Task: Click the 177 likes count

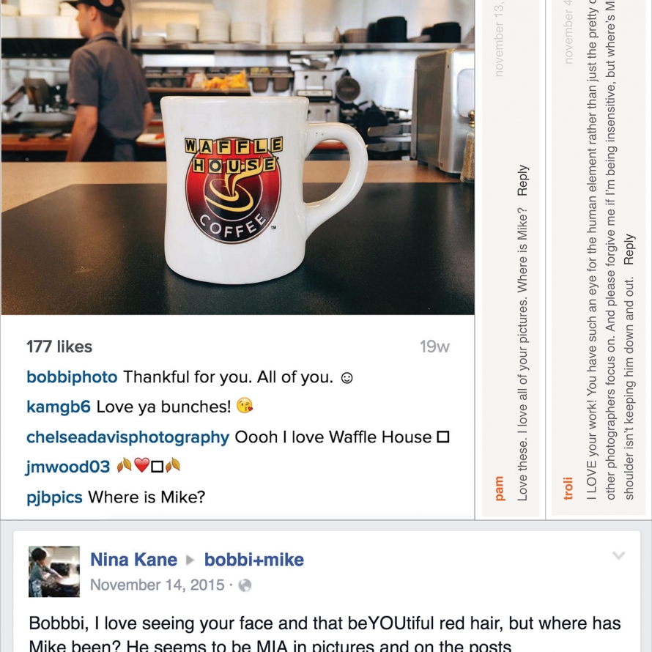Action: coord(59,347)
